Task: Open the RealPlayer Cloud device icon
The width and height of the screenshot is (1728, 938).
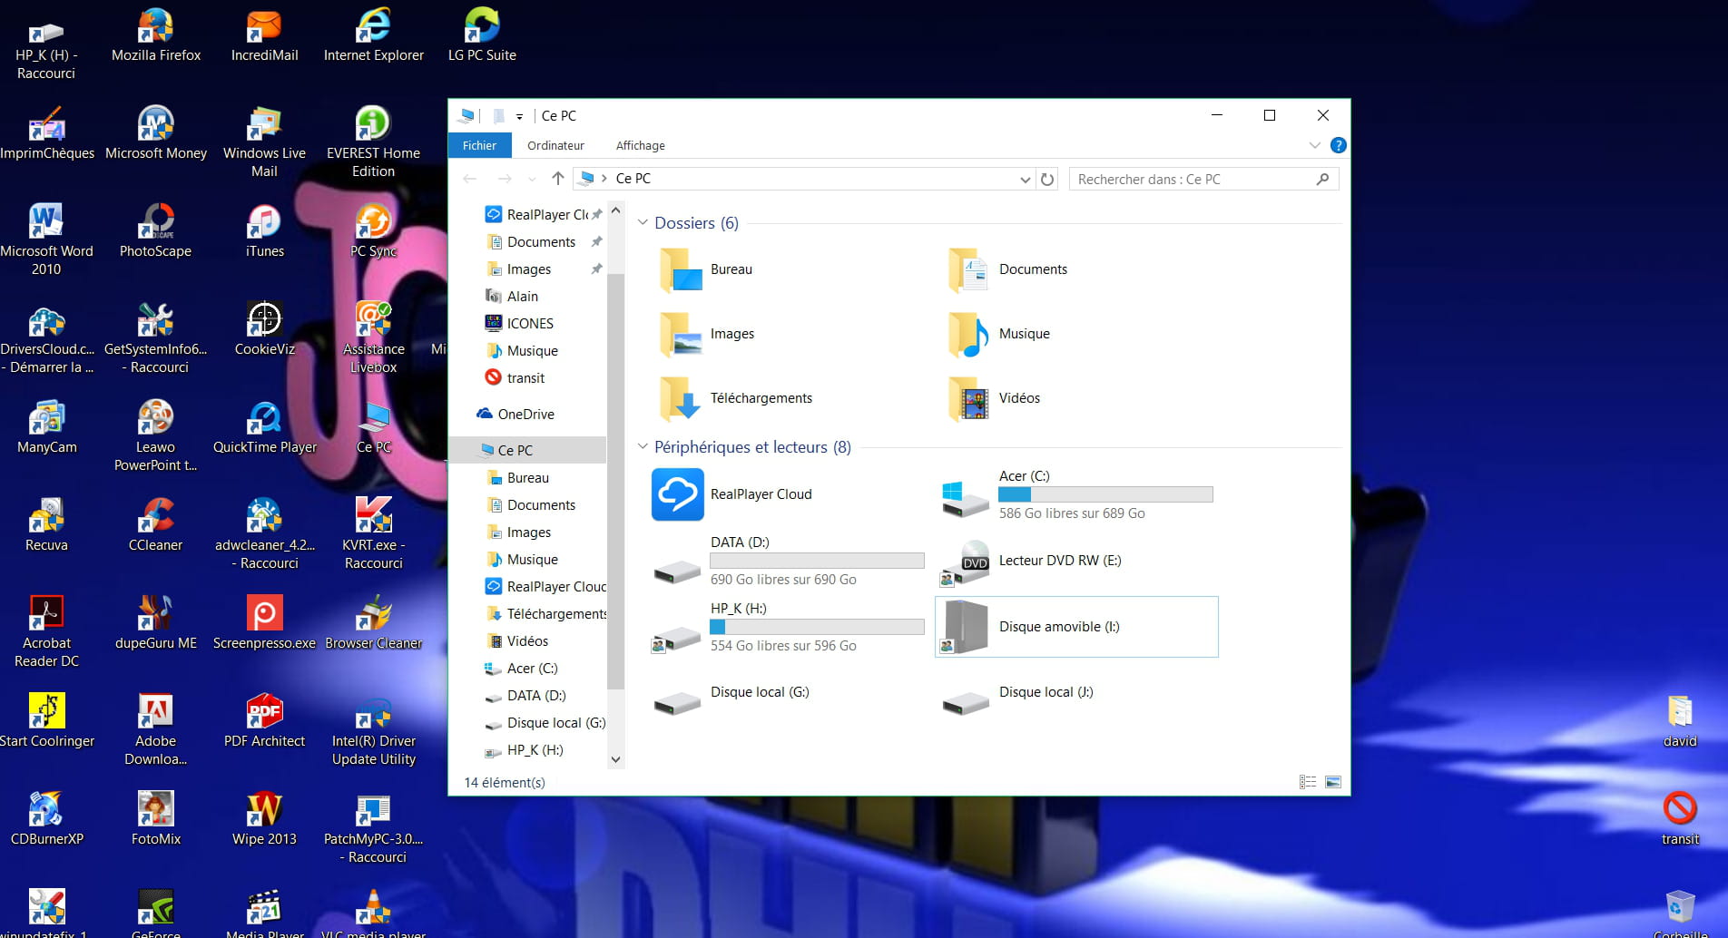Action: tap(677, 494)
